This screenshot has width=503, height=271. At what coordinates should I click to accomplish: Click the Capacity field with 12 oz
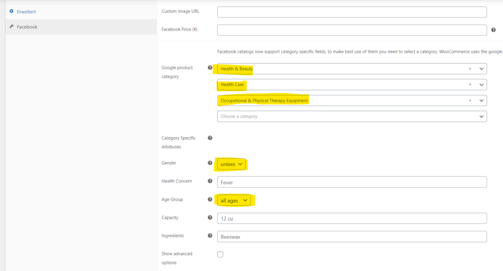coord(352,219)
